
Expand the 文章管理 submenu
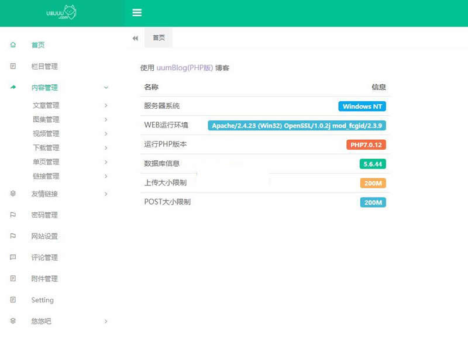pyautogui.click(x=106, y=105)
